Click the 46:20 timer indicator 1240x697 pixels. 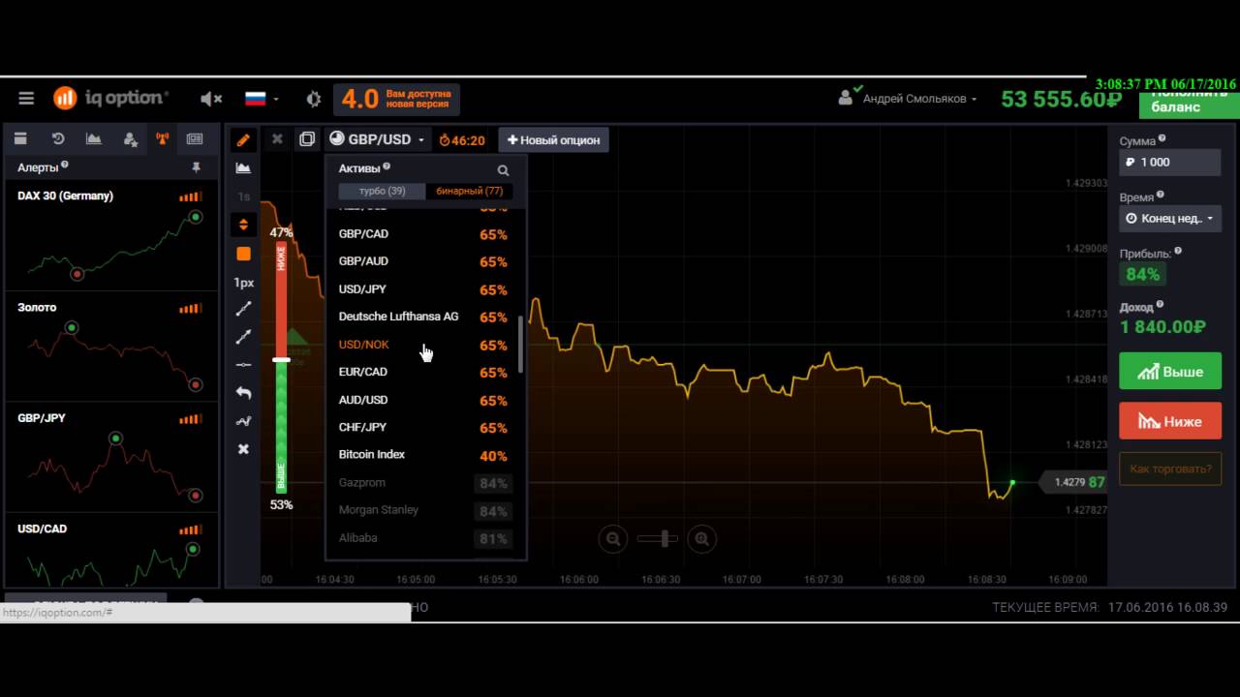click(x=462, y=140)
